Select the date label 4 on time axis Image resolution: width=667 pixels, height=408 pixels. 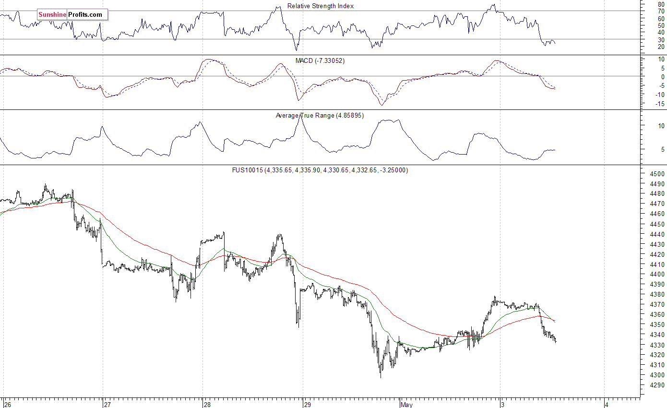[x=607, y=405]
